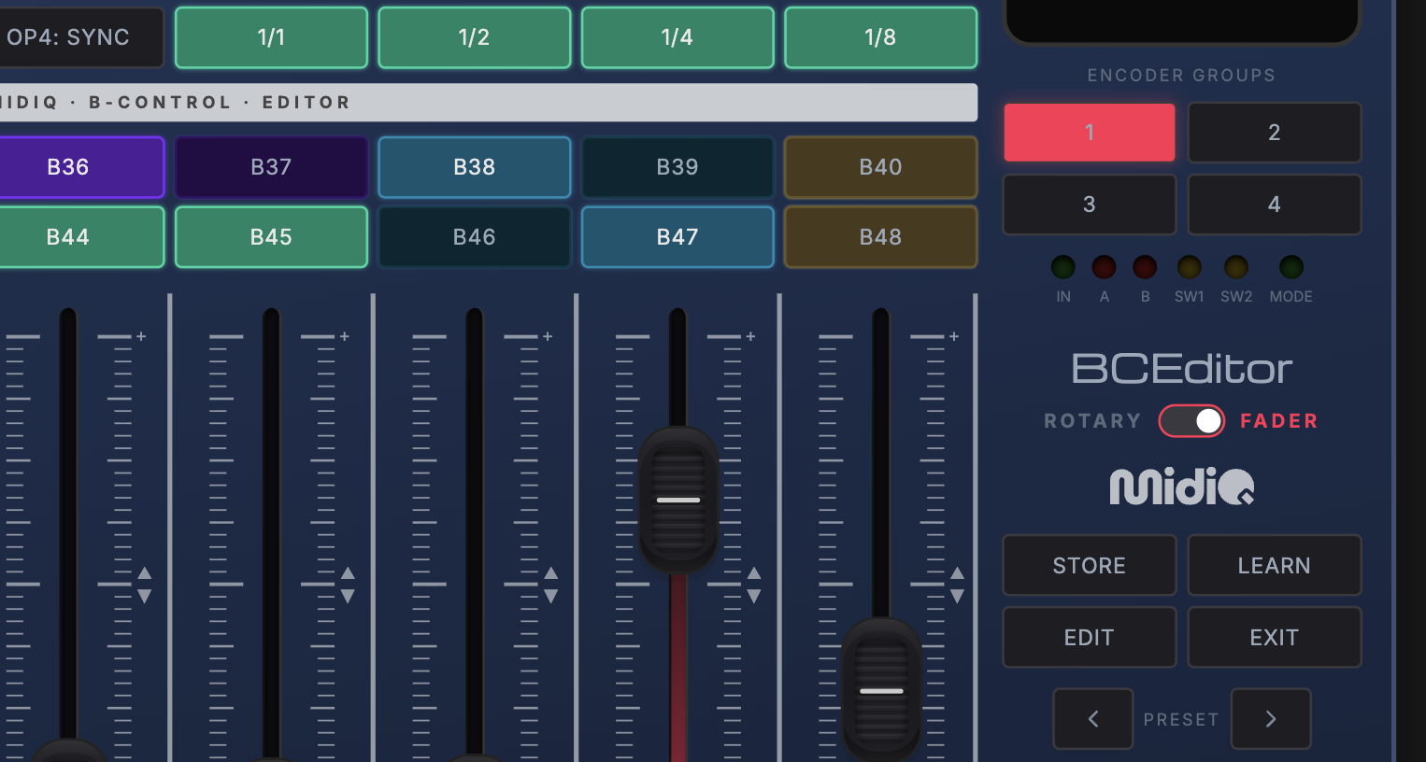Nudge the B46 fader up with its up triangle
This screenshot has width=1426, height=762.
[x=551, y=573]
